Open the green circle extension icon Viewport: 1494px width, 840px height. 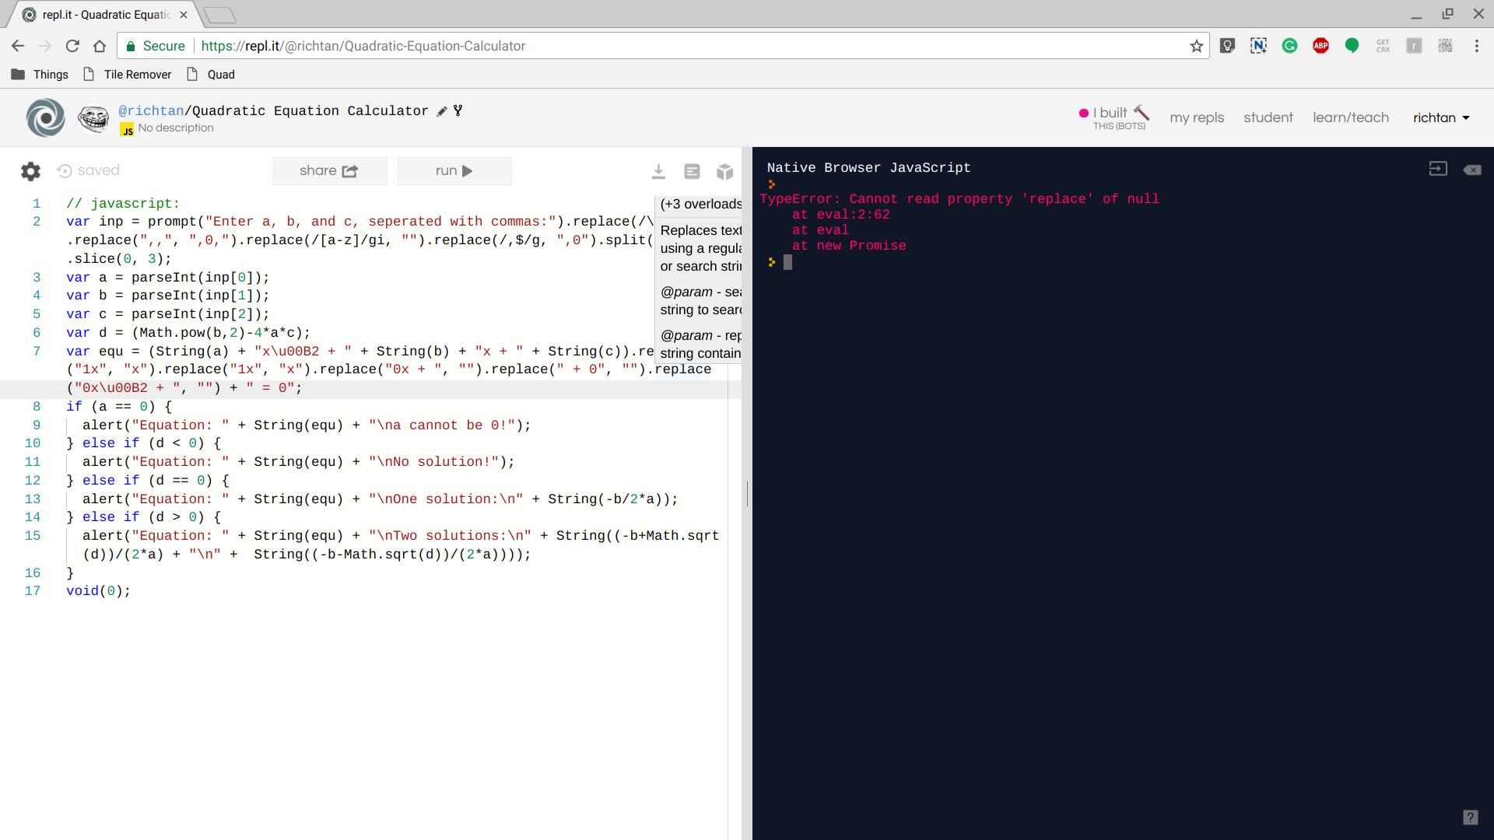coord(1352,46)
